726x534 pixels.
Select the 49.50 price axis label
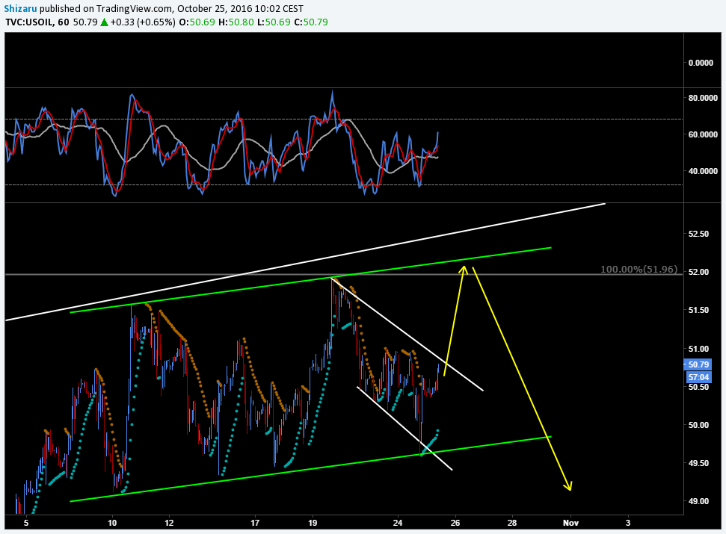(698, 463)
